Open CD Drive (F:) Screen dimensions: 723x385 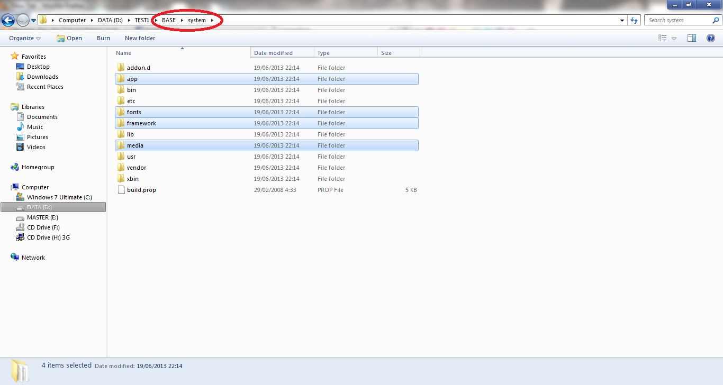43,227
